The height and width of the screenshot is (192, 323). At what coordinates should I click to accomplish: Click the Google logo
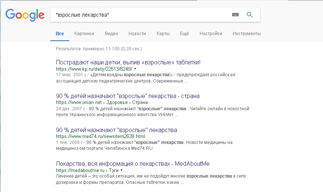(x=25, y=15)
